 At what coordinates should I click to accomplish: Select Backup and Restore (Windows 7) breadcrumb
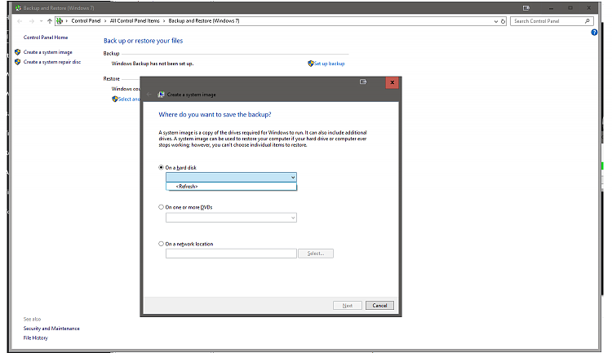pyautogui.click(x=204, y=21)
